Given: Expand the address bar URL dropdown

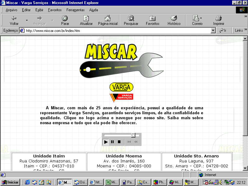Looking at the screenshot, I should 213,31.
